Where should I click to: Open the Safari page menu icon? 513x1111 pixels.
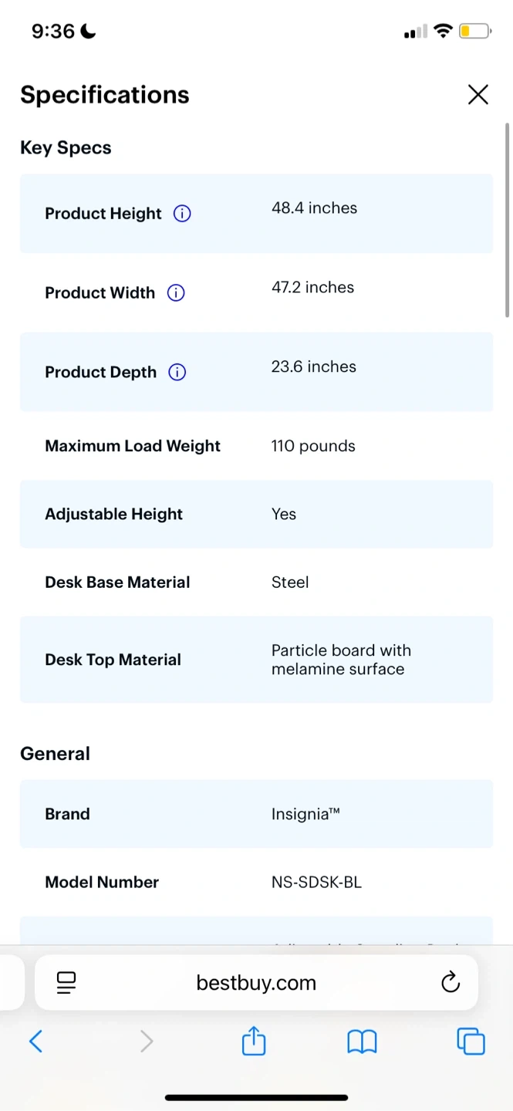click(x=66, y=982)
